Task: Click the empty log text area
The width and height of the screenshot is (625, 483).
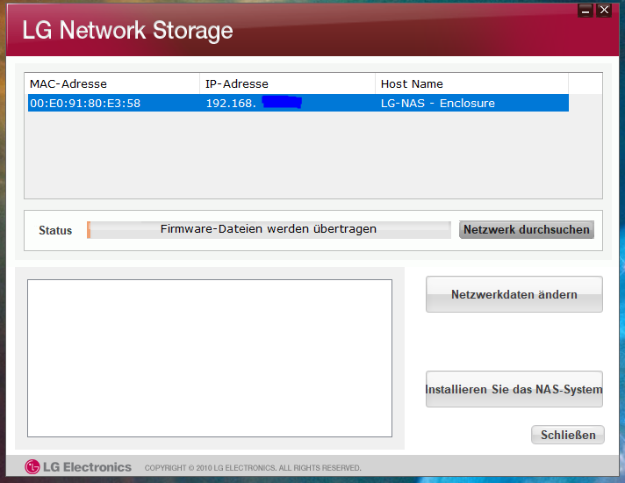Action: pos(210,358)
